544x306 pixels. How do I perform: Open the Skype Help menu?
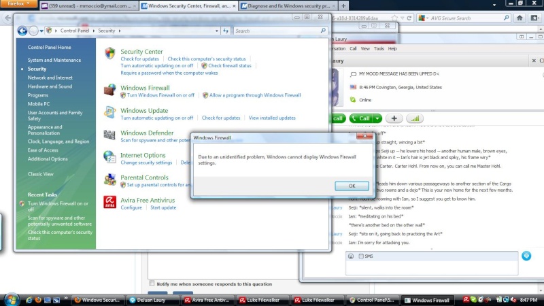coord(392,48)
